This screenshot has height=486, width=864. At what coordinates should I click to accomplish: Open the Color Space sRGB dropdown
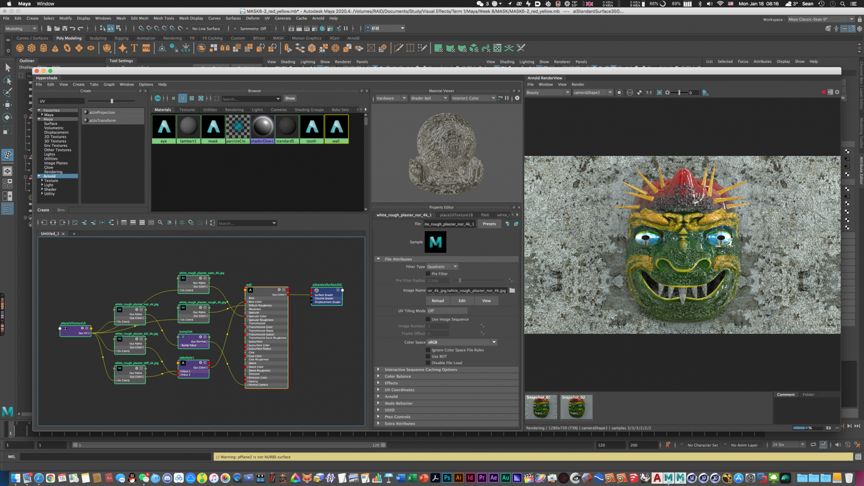coord(462,342)
